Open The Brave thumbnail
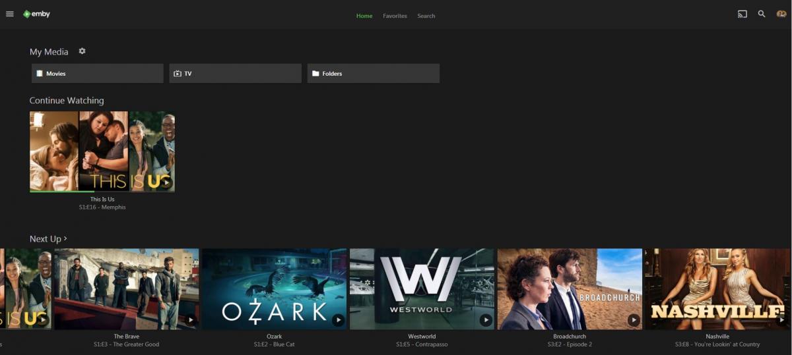 [x=127, y=289]
